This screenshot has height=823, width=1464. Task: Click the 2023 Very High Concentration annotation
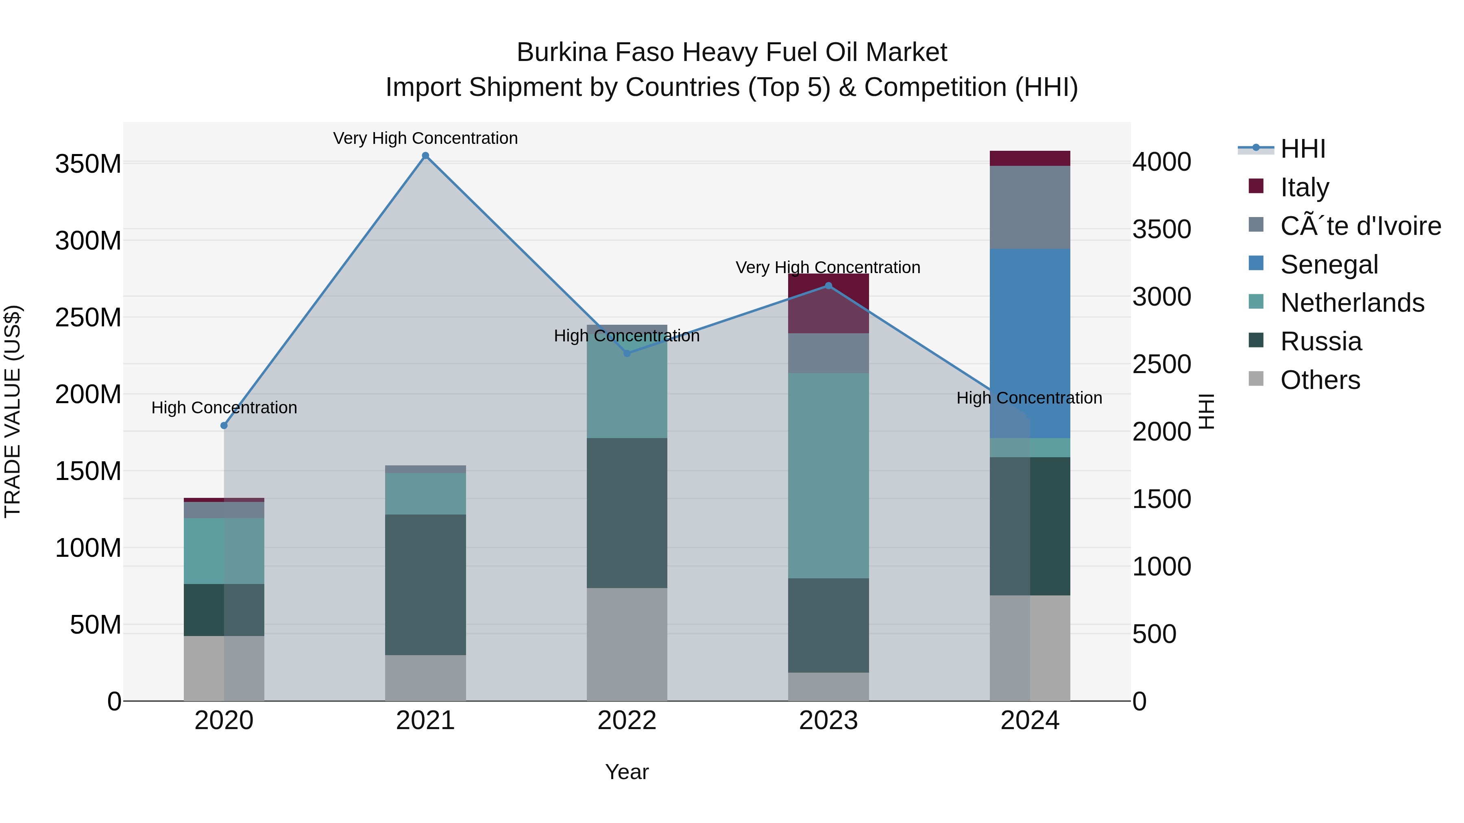point(828,267)
